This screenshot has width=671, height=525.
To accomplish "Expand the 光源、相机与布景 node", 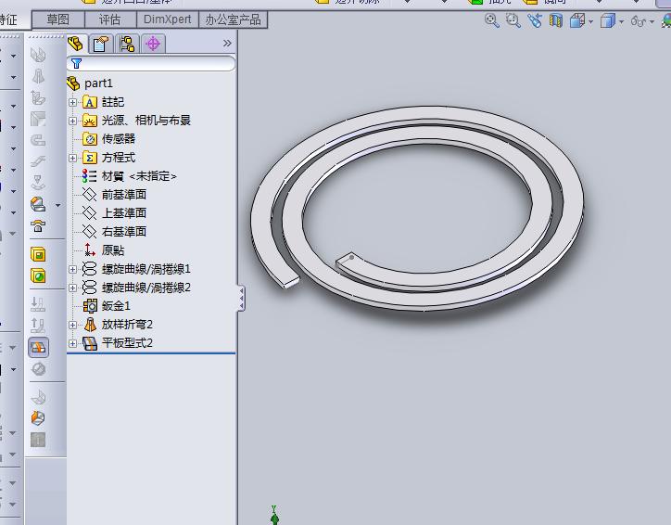I will 72,121.
